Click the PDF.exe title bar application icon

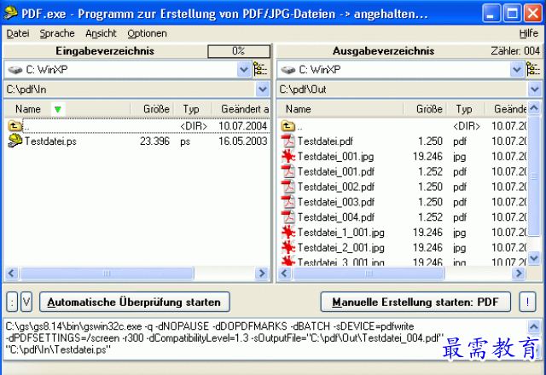click(x=10, y=13)
